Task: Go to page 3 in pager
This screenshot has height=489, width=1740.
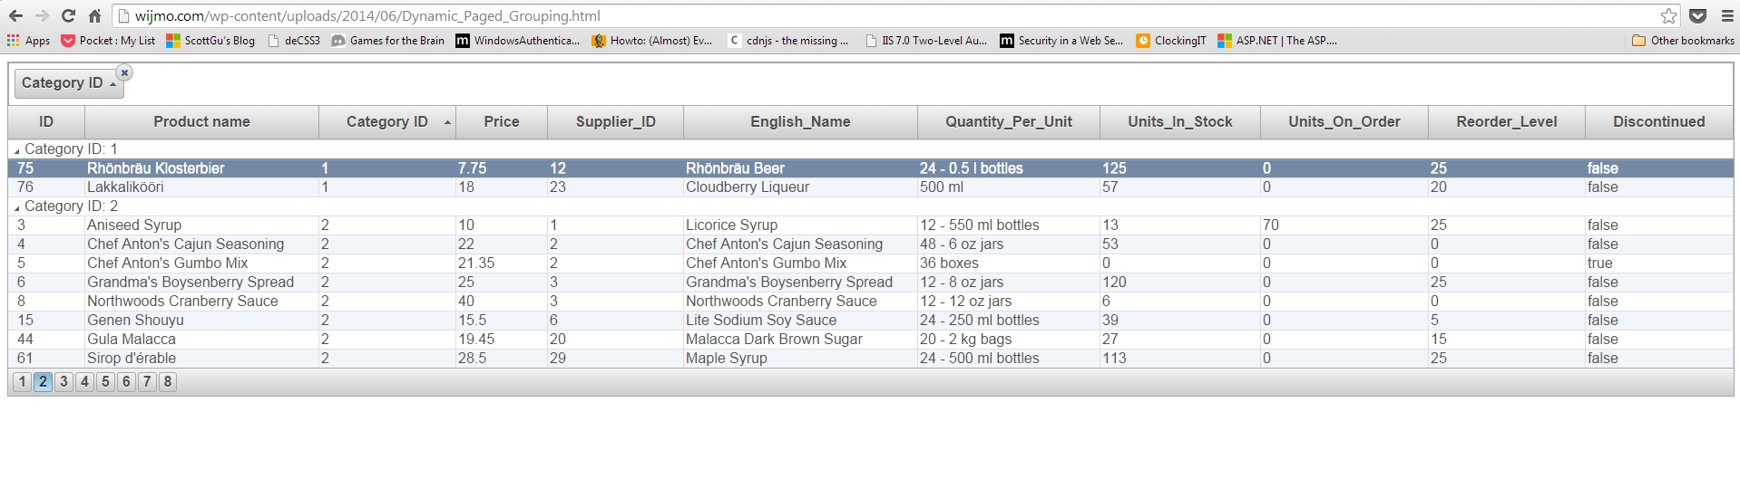Action: coord(64,382)
